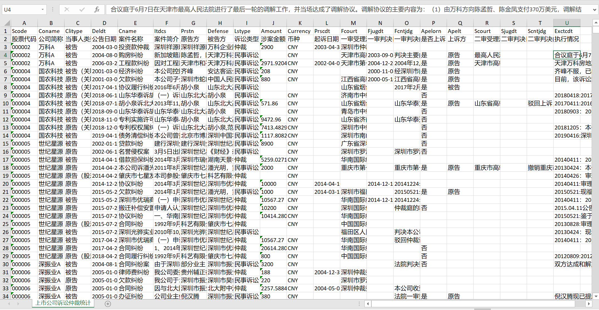Add a new sheet with plus icon

(108, 304)
